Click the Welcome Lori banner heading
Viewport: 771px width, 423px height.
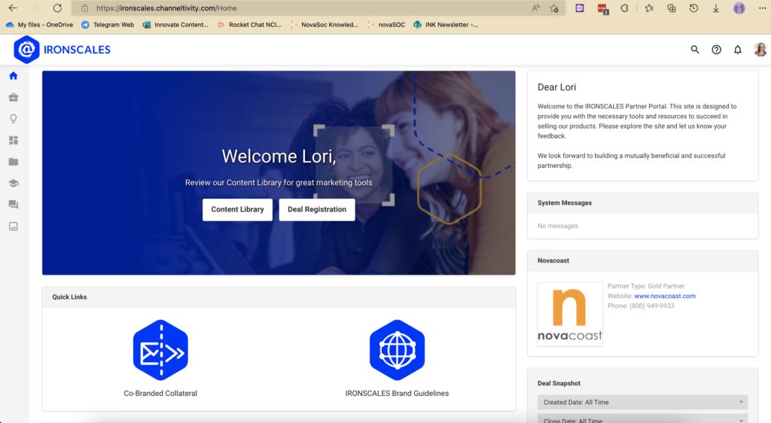(279, 157)
